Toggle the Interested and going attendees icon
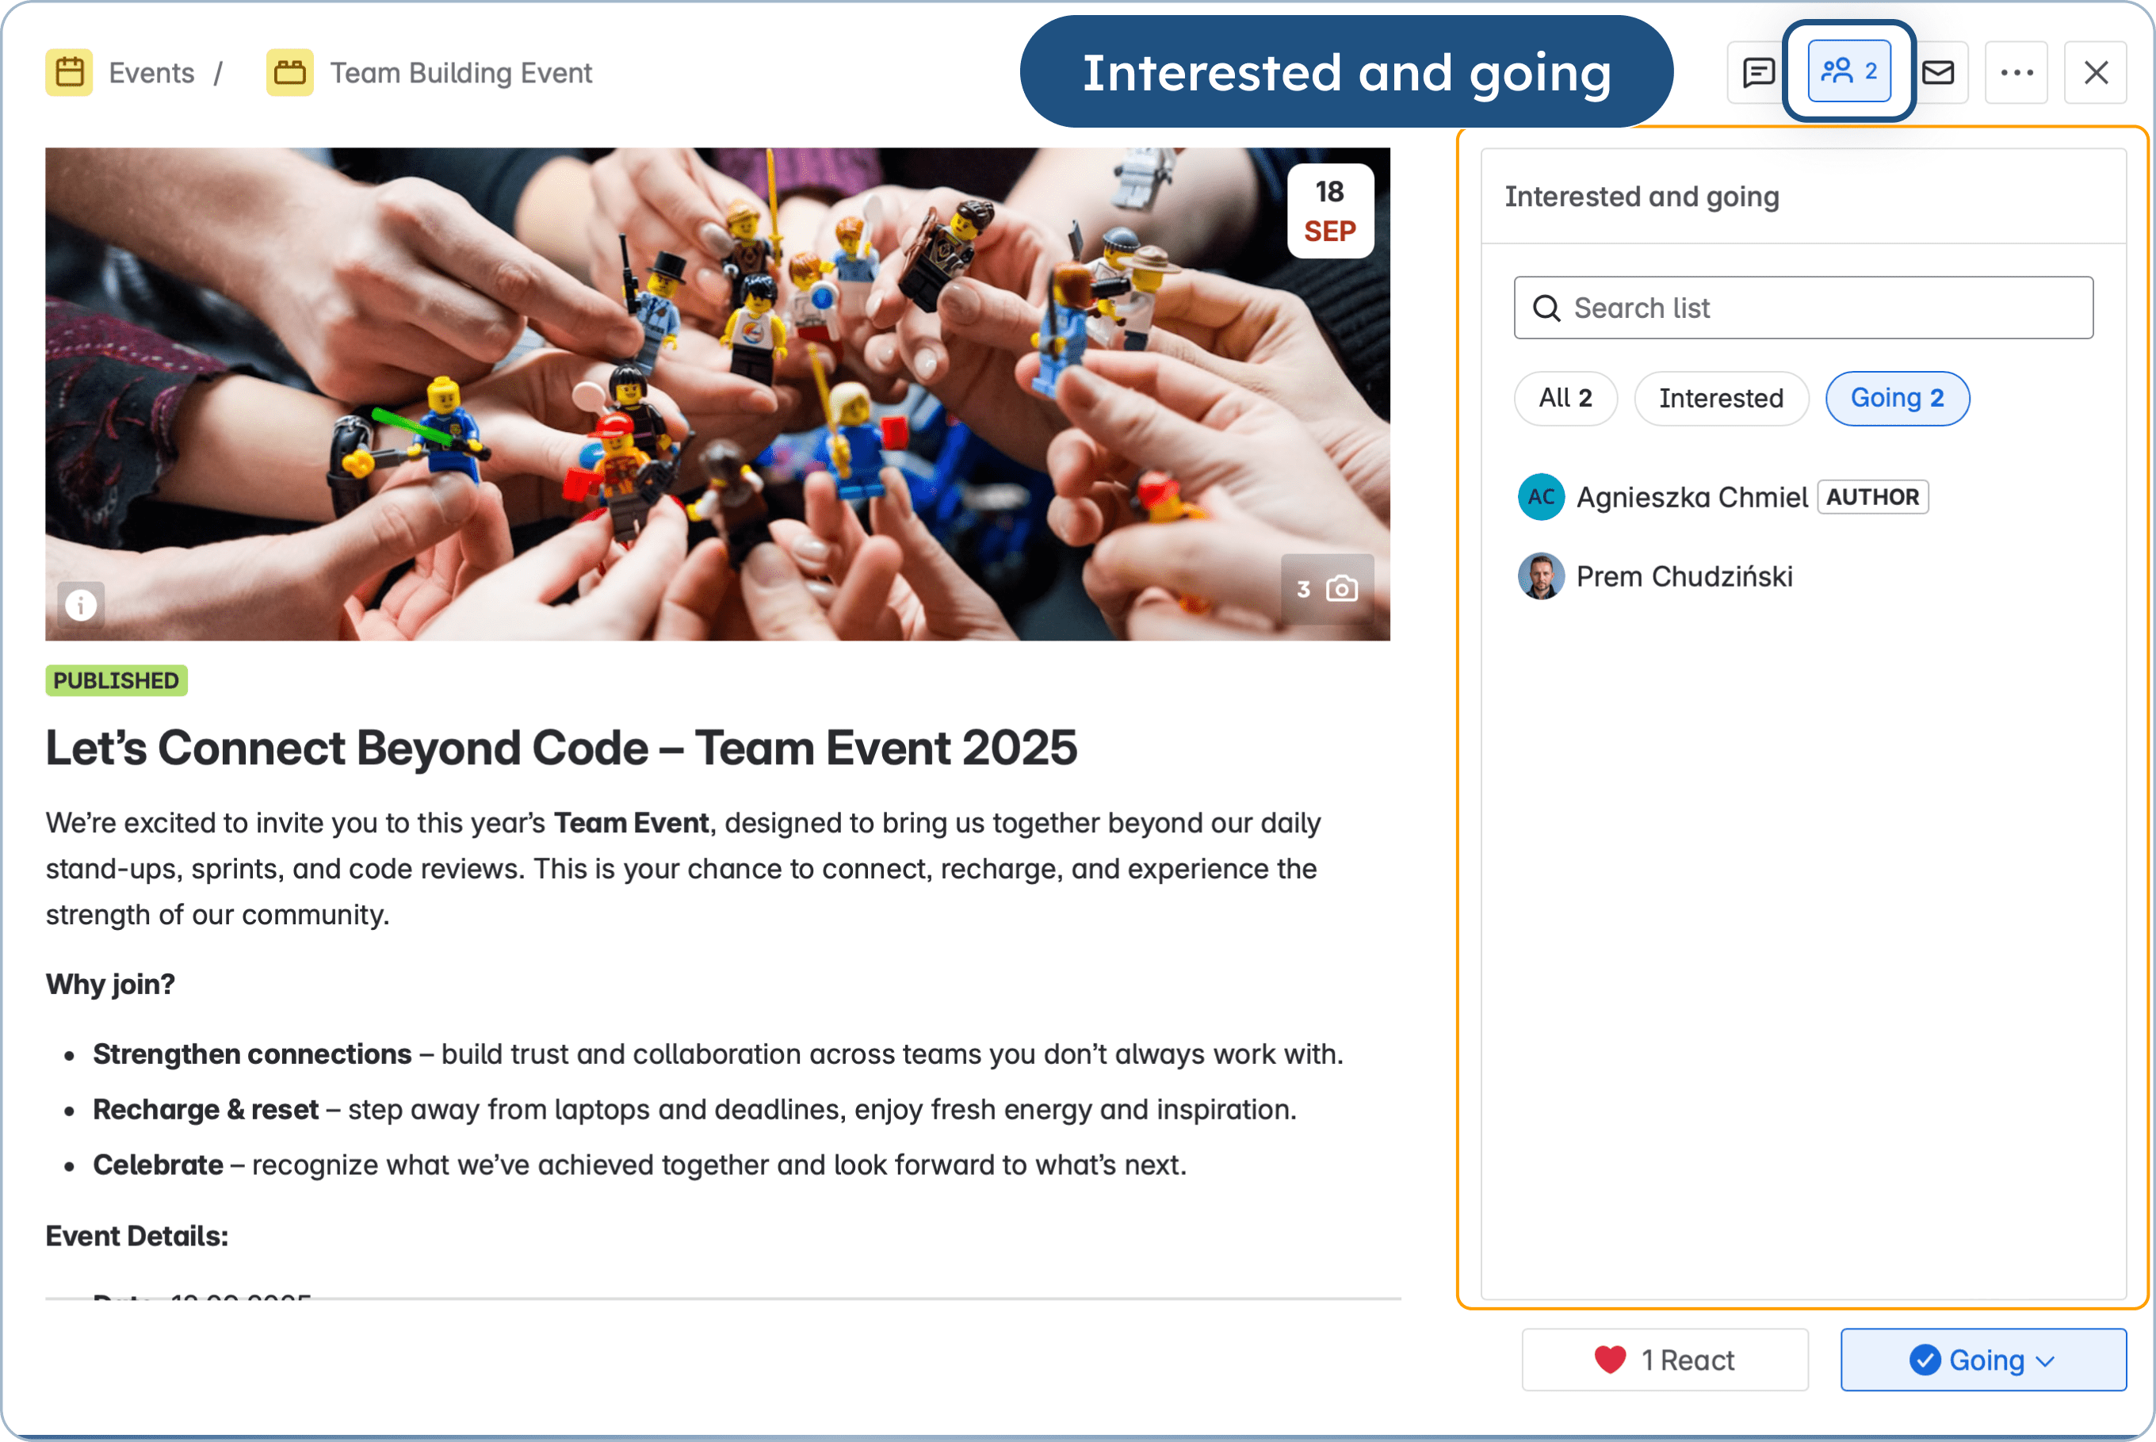2156x1442 pixels. pyautogui.click(x=1848, y=71)
